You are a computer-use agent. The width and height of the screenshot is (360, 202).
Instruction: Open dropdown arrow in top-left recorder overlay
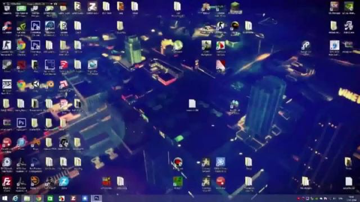click(x=51, y=4)
